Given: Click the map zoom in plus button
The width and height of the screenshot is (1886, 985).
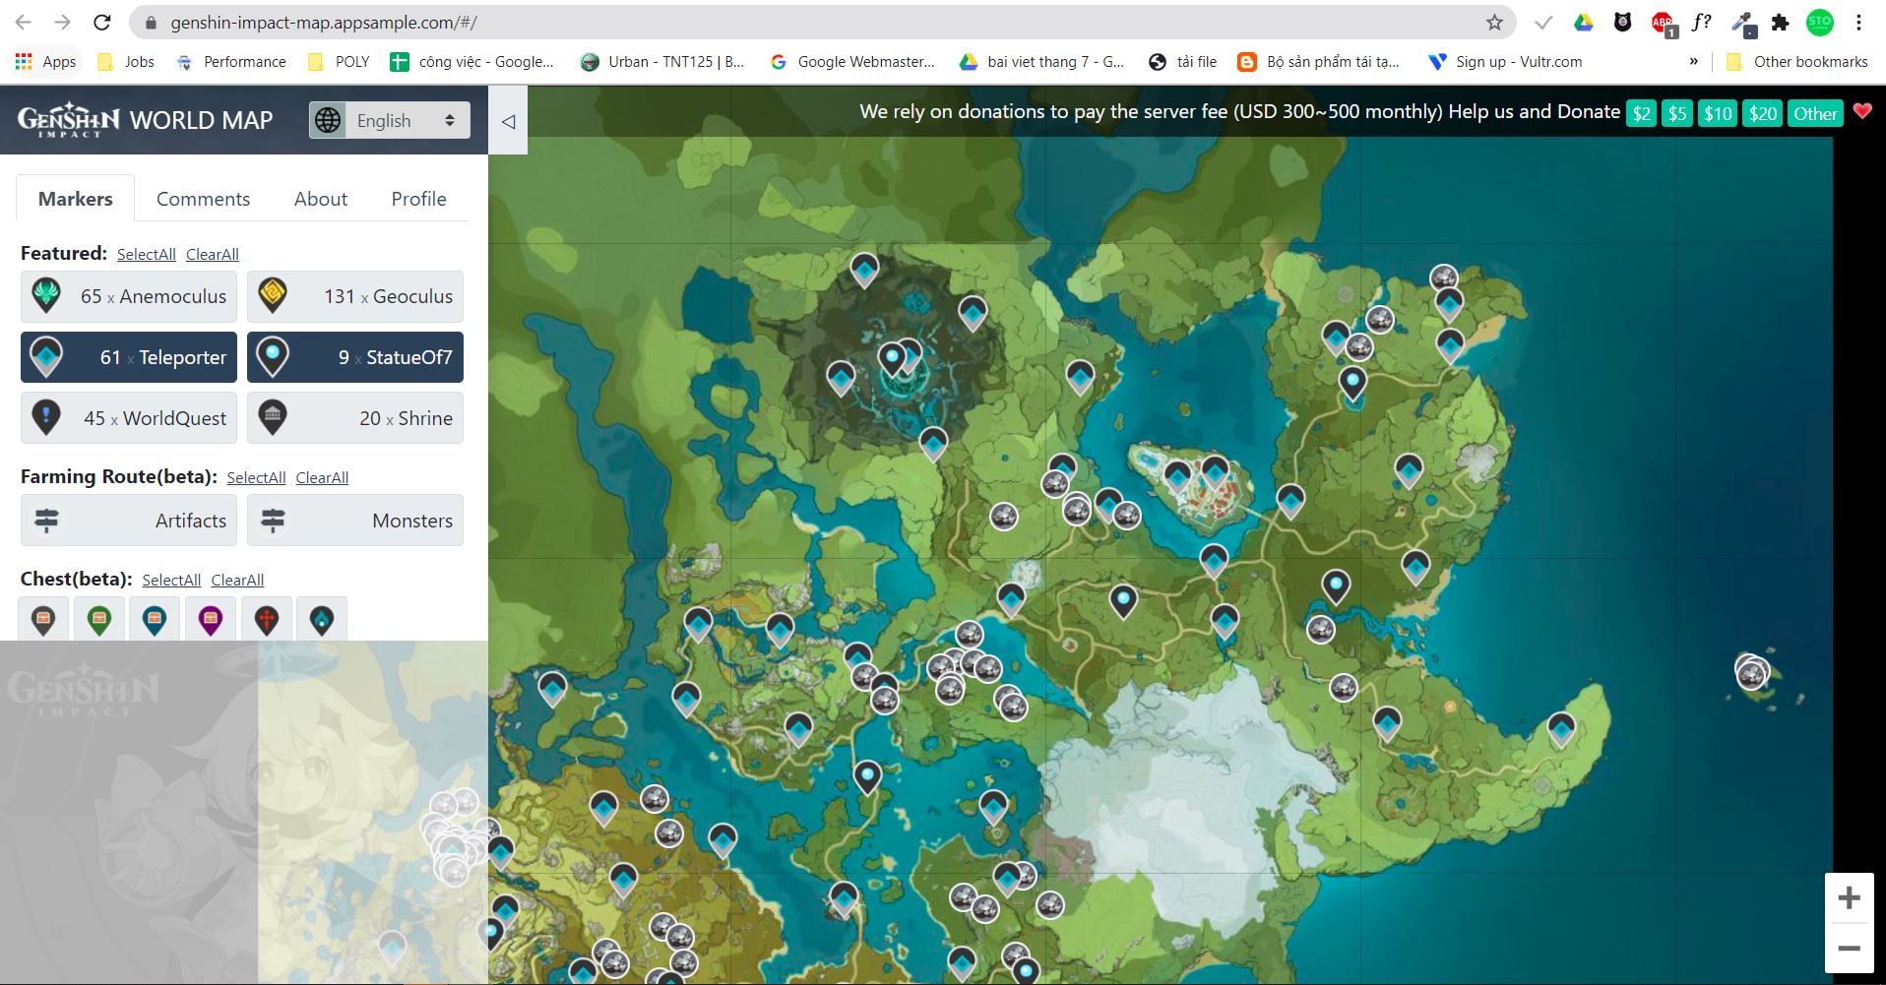Looking at the screenshot, I should (1849, 897).
